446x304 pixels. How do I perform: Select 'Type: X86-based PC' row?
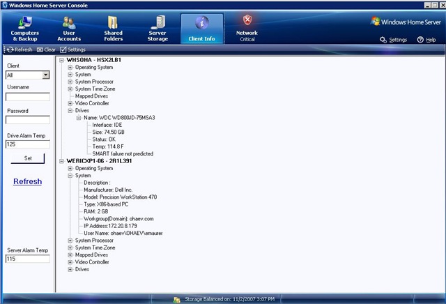tap(106, 204)
